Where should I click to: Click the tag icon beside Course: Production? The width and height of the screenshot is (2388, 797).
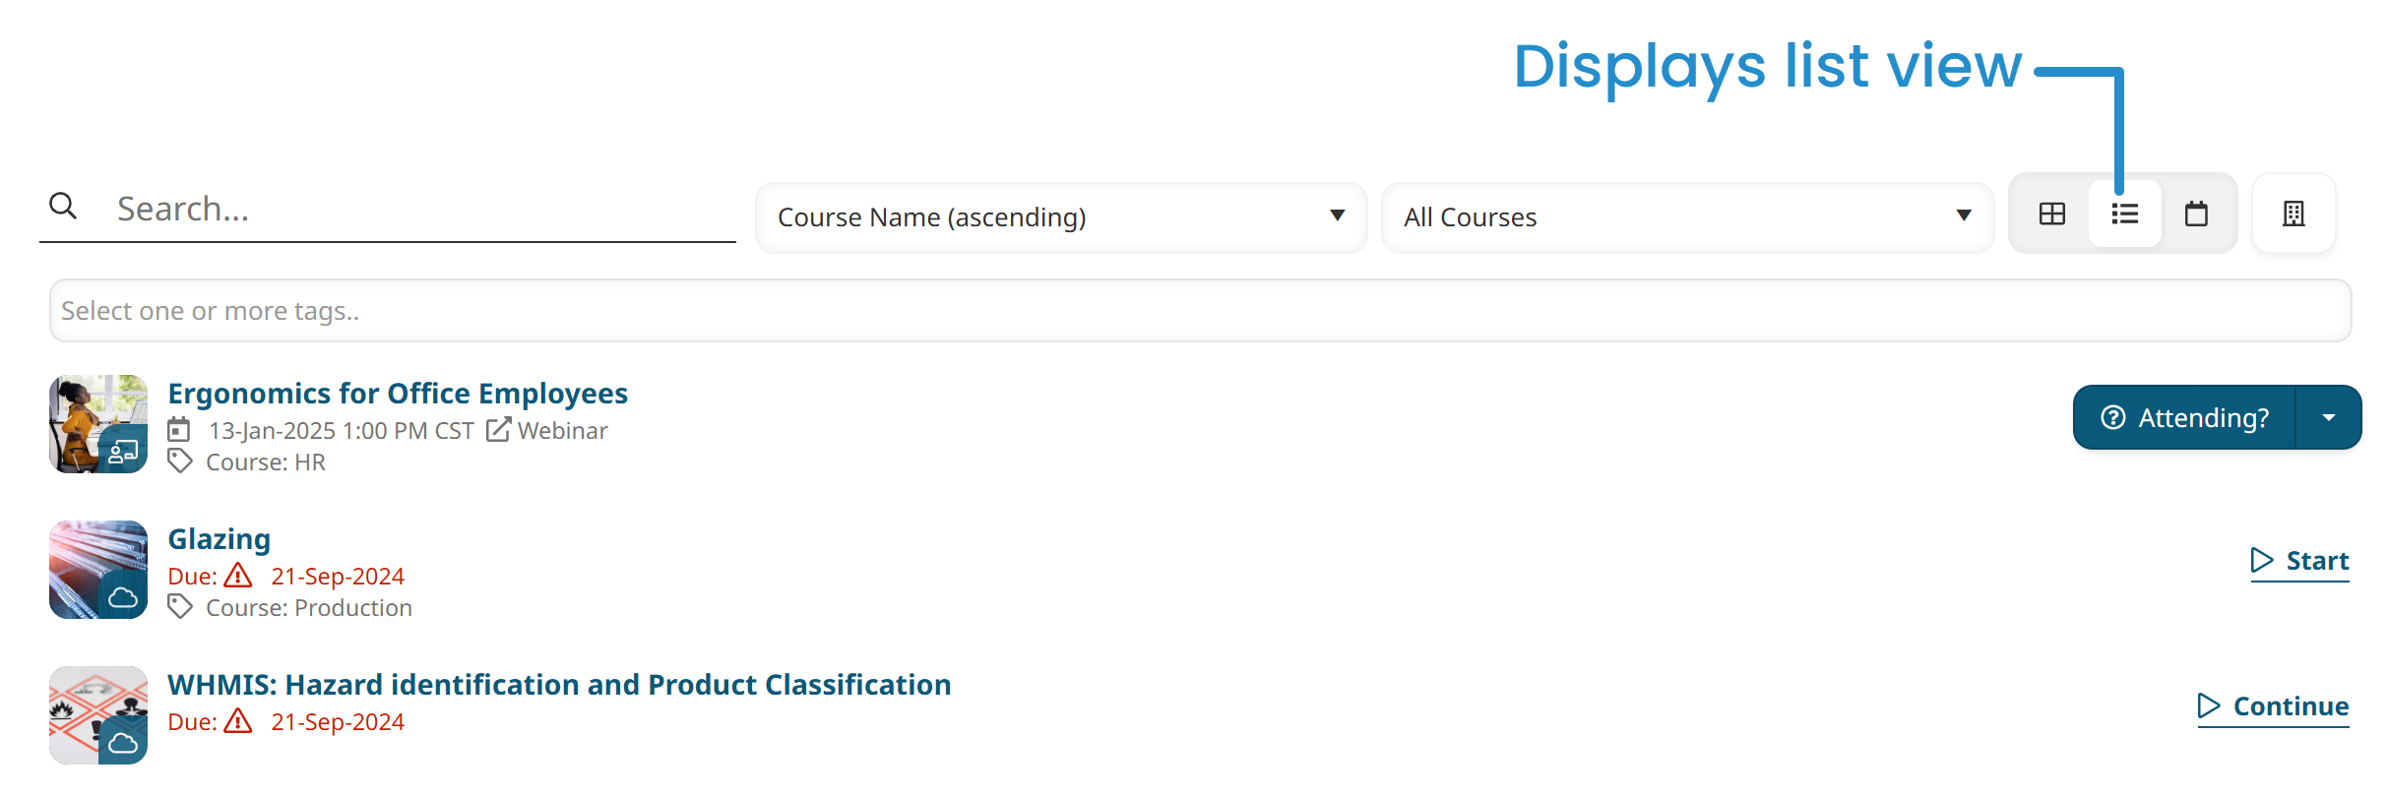click(181, 607)
